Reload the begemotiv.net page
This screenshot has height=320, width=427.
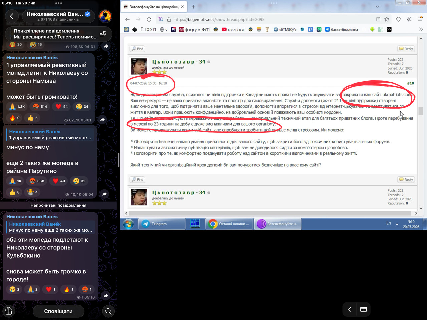149,19
